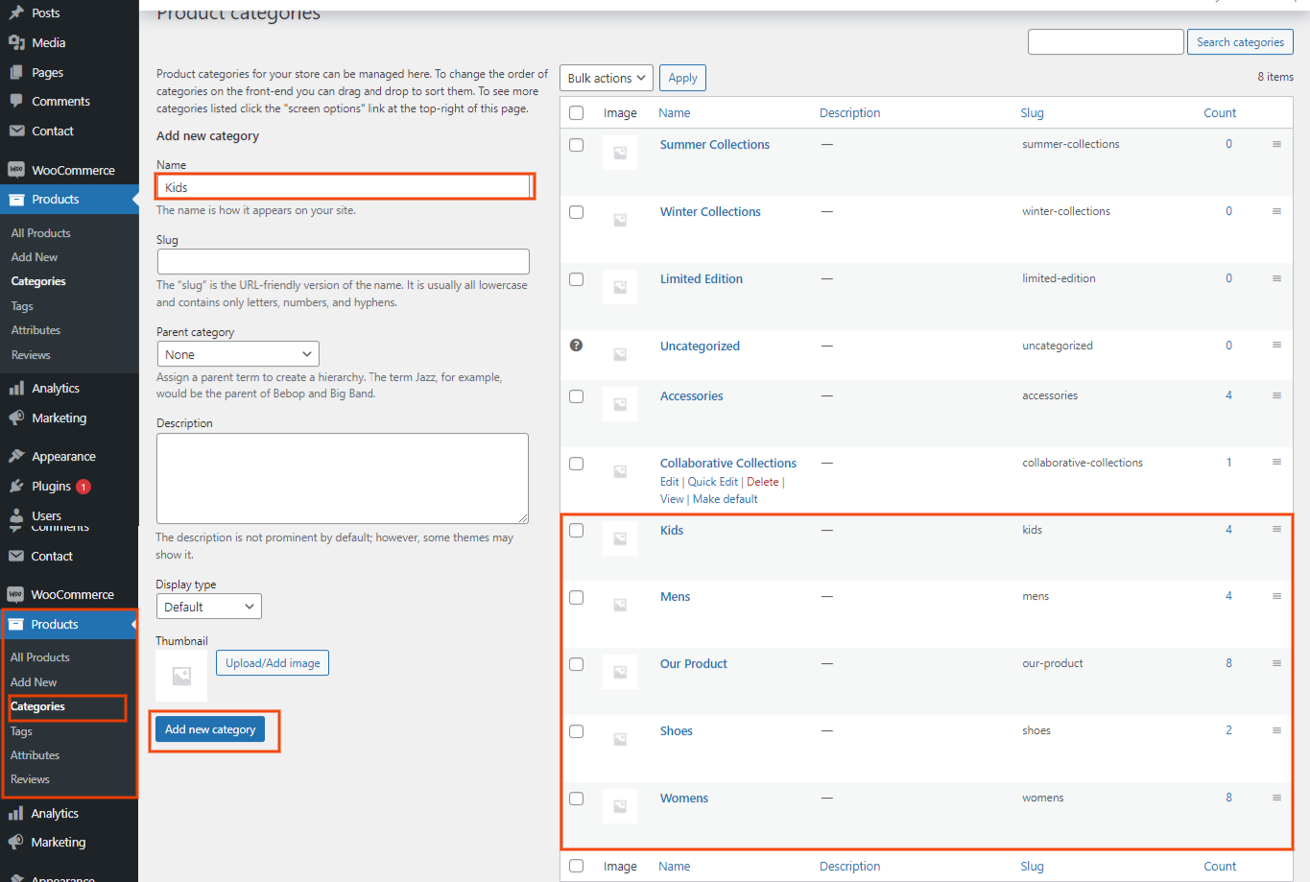Click the help icon beside Uncategorized row
The width and height of the screenshot is (1310, 882).
point(576,346)
